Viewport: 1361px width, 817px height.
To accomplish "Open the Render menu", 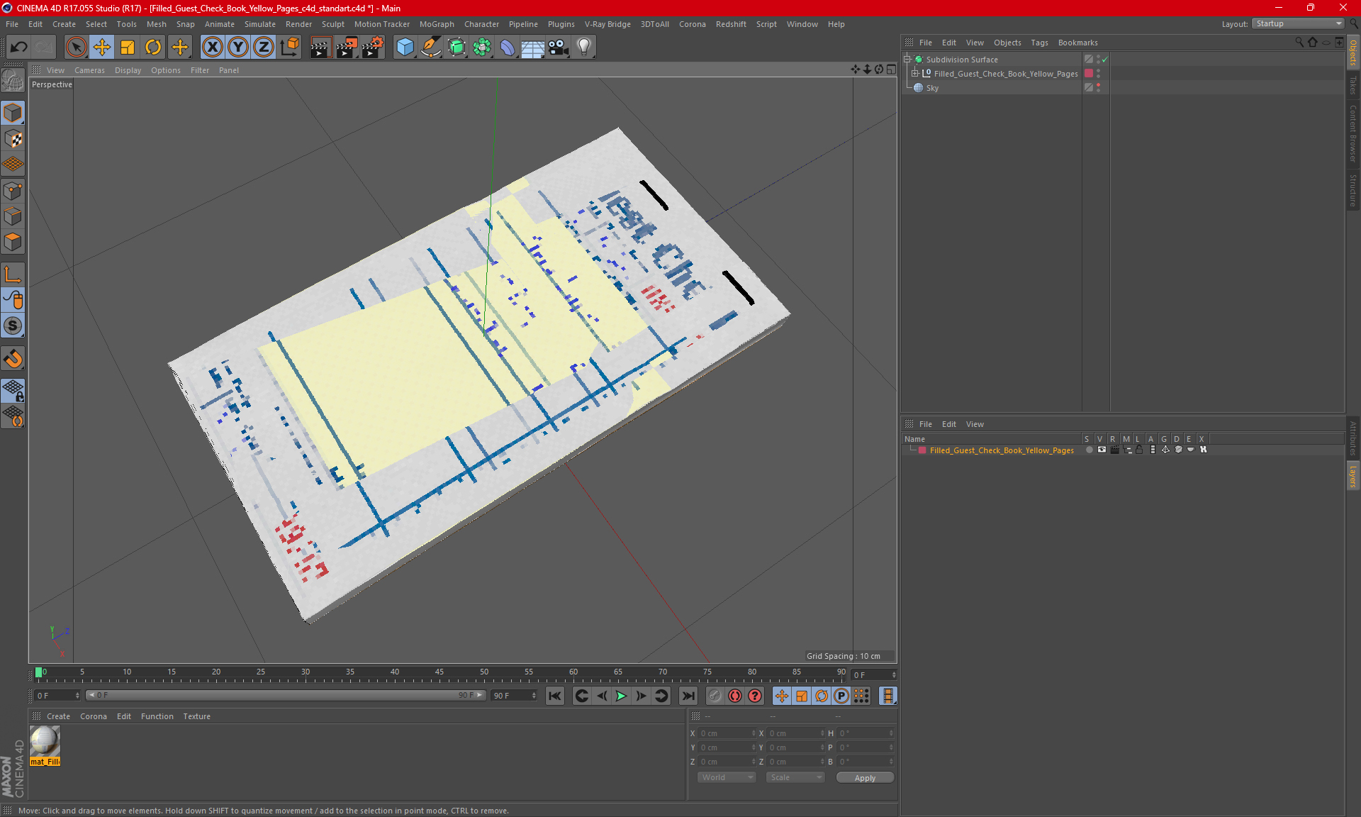I will [298, 24].
